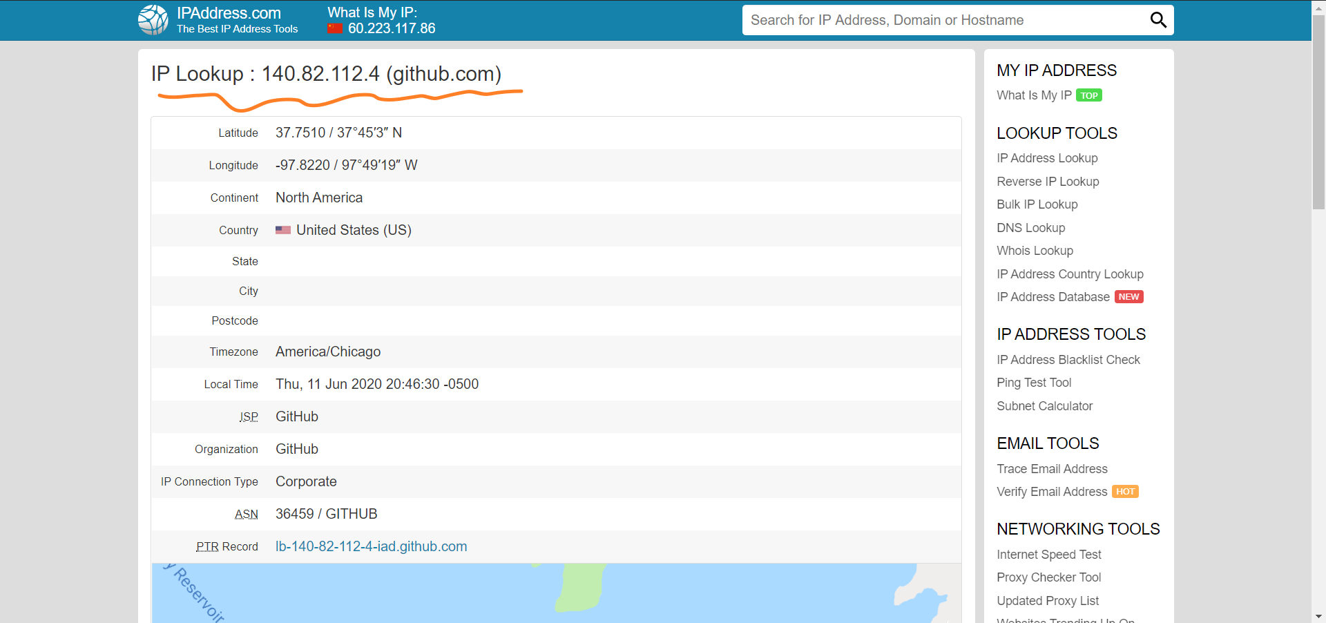
Task: Open the Ping Test Tool
Action: point(1034,383)
